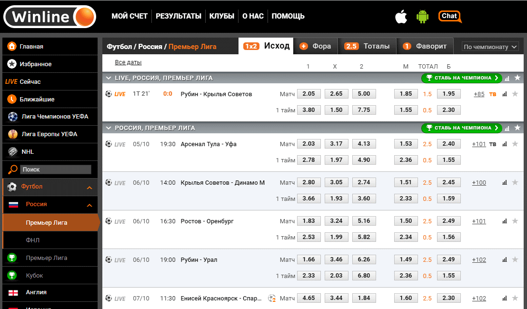Open the По чемпионату sort dropdown

pos(490,47)
